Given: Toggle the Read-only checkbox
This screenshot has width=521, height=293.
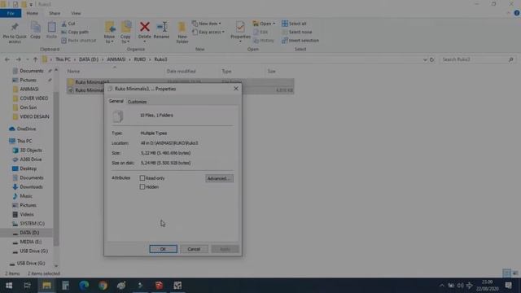Looking at the screenshot, I should click(142, 178).
